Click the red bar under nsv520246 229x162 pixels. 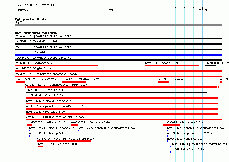tap(172, 66)
